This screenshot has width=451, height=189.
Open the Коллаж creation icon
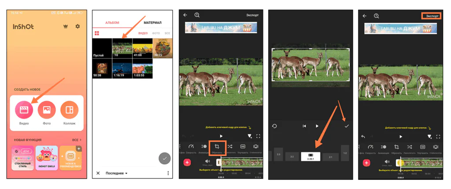point(69,110)
